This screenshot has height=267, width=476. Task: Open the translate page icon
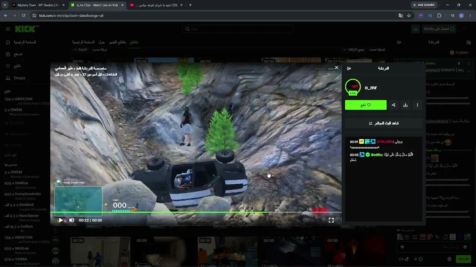pos(401,16)
